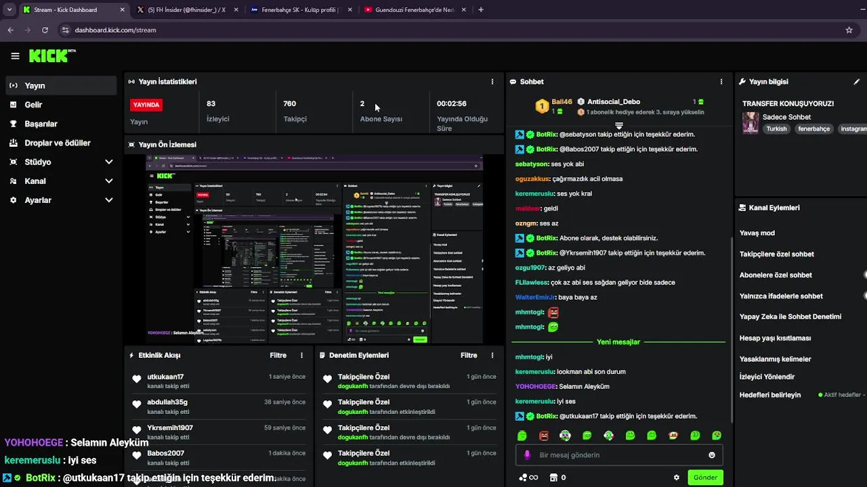The width and height of the screenshot is (867, 487).
Task: Open Denetim Eylemleri three-dot menu
Action: (x=492, y=355)
